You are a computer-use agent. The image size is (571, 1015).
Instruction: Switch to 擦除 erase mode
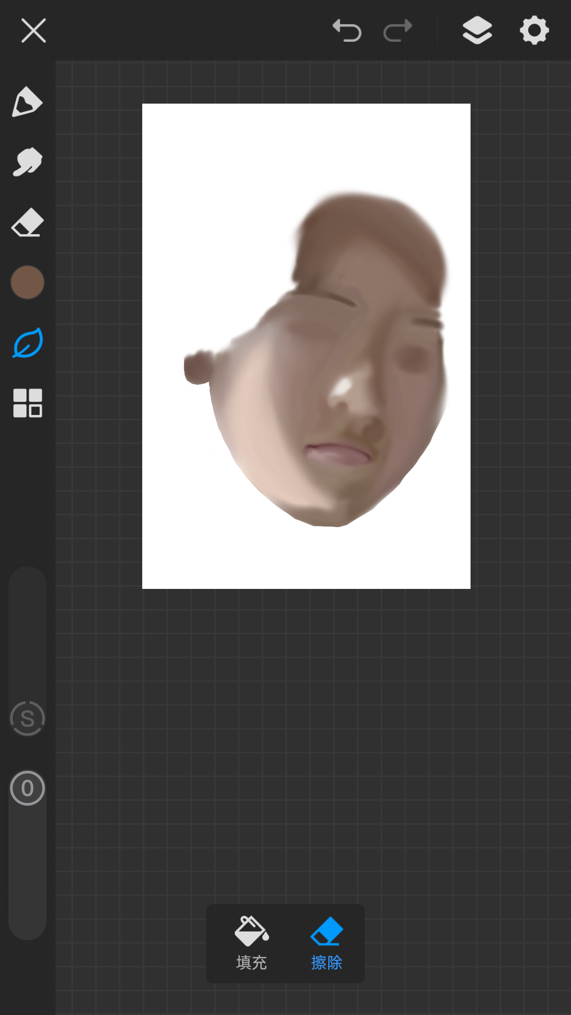(326, 944)
